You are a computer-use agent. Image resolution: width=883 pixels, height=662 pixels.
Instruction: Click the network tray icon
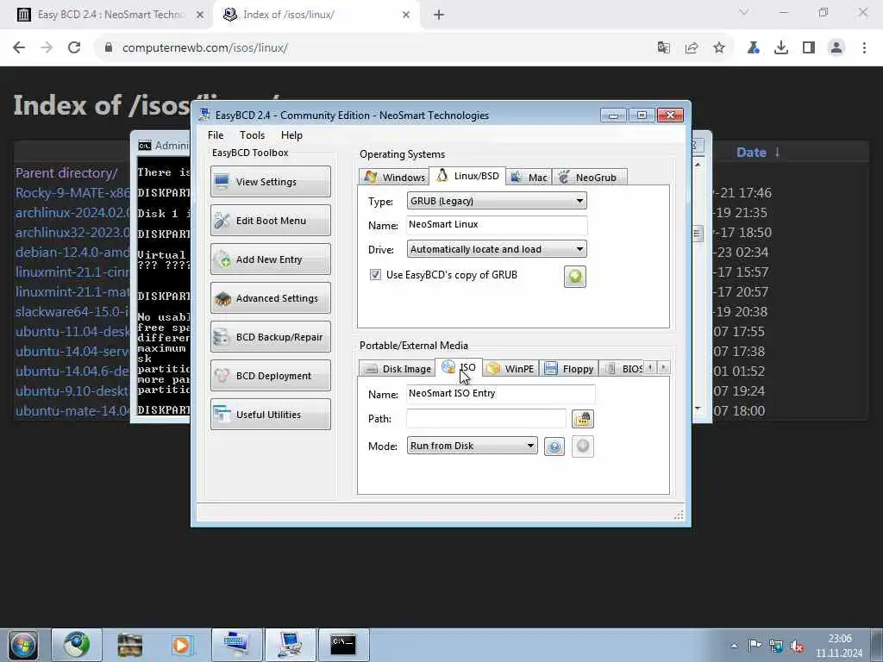[776, 646]
